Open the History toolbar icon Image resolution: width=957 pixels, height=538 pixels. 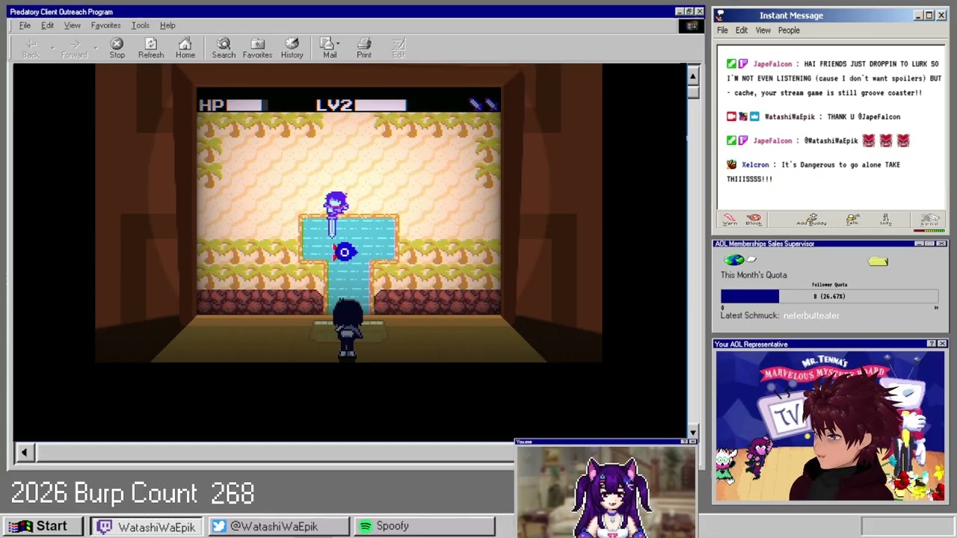pyautogui.click(x=292, y=44)
